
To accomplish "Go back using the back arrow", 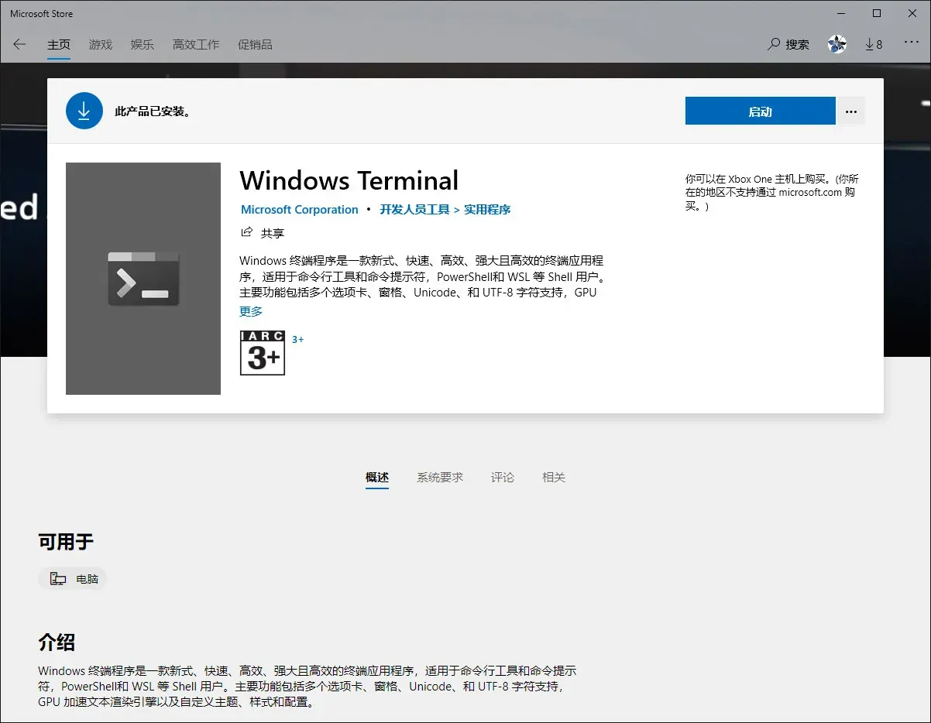I will tap(19, 44).
